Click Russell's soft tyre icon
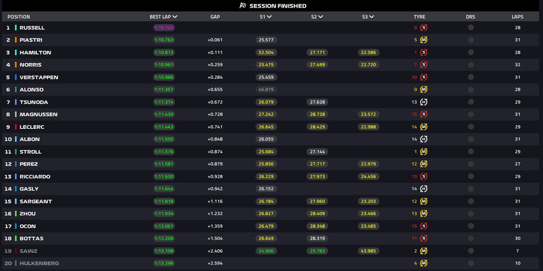The height and width of the screenshot is (271, 543). tap(424, 28)
